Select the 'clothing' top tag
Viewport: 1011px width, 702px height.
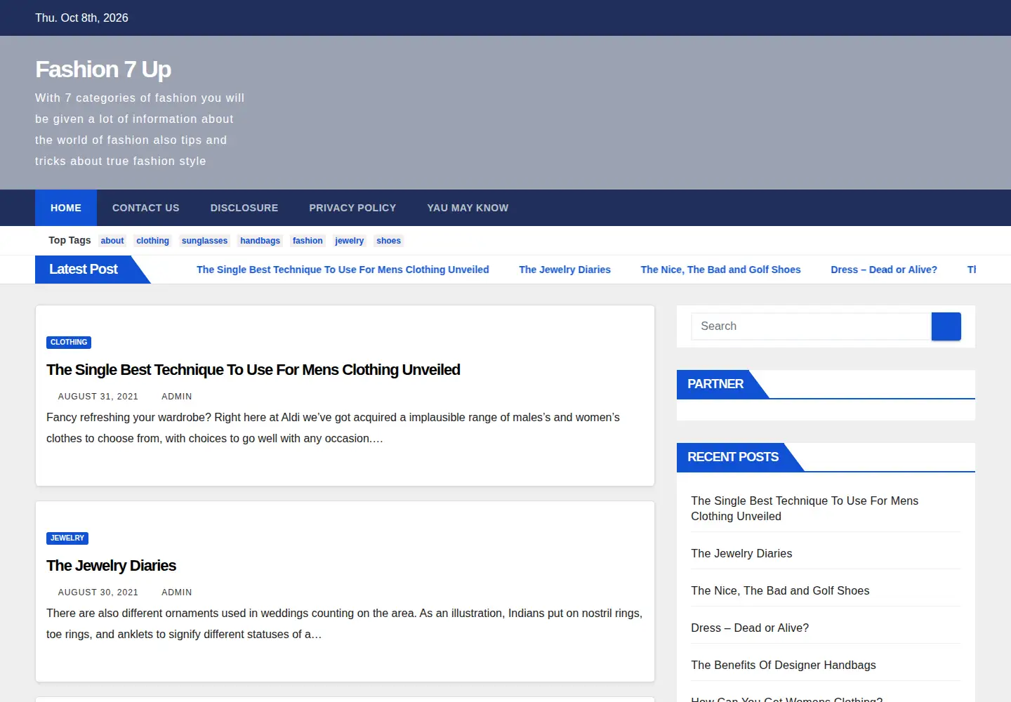152,241
